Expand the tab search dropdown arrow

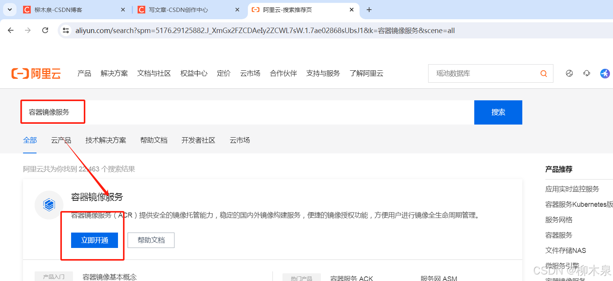click(x=10, y=10)
